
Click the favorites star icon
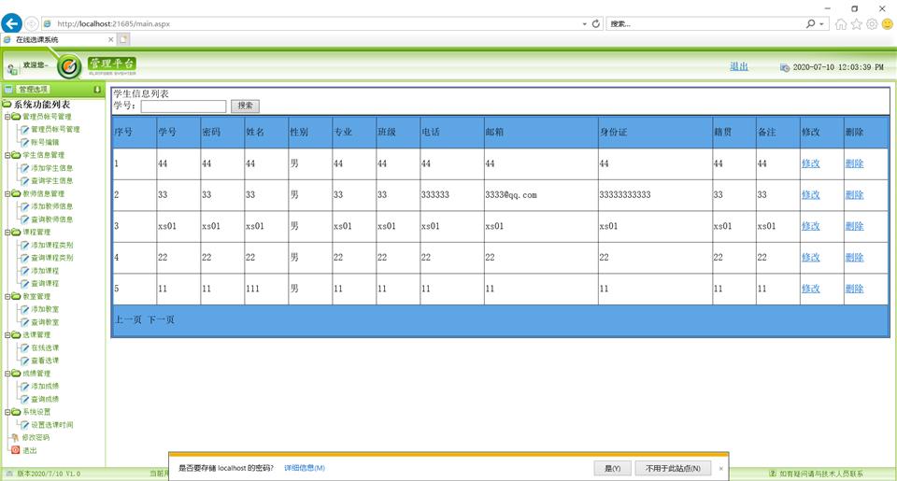pyautogui.click(x=857, y=24)
